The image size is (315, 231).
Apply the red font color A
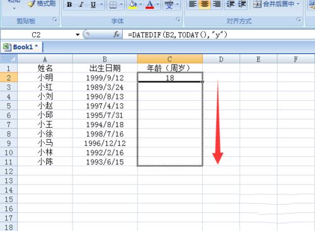(x=149, y=4)
